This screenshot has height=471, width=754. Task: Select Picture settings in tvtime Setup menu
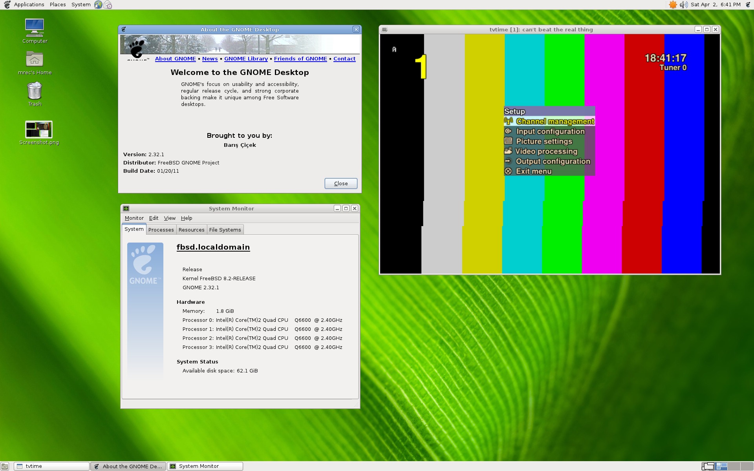click(549, 141)
